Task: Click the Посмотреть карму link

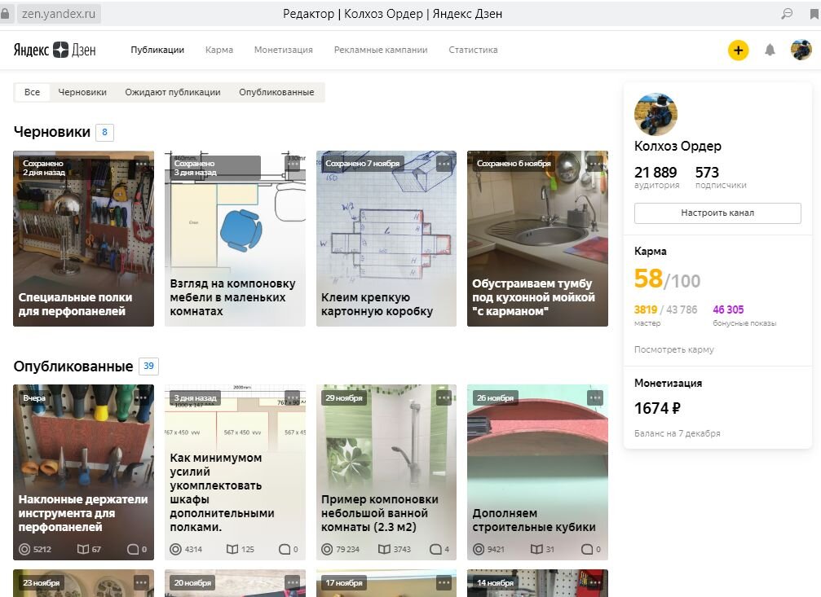Action: pyautogui.click(x=674, y=349)
